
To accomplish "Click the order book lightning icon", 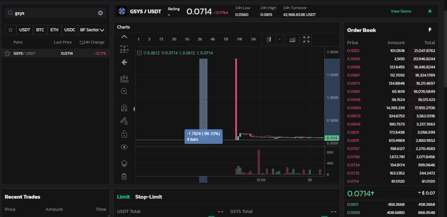I will click(x=430, y=30).
